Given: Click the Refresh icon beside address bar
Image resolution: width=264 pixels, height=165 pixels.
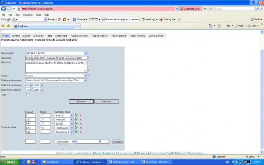Looking at the screenshot, I should 205,8.
